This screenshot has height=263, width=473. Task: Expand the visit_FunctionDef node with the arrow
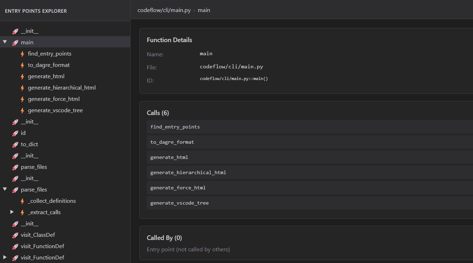tap(5, 257)
